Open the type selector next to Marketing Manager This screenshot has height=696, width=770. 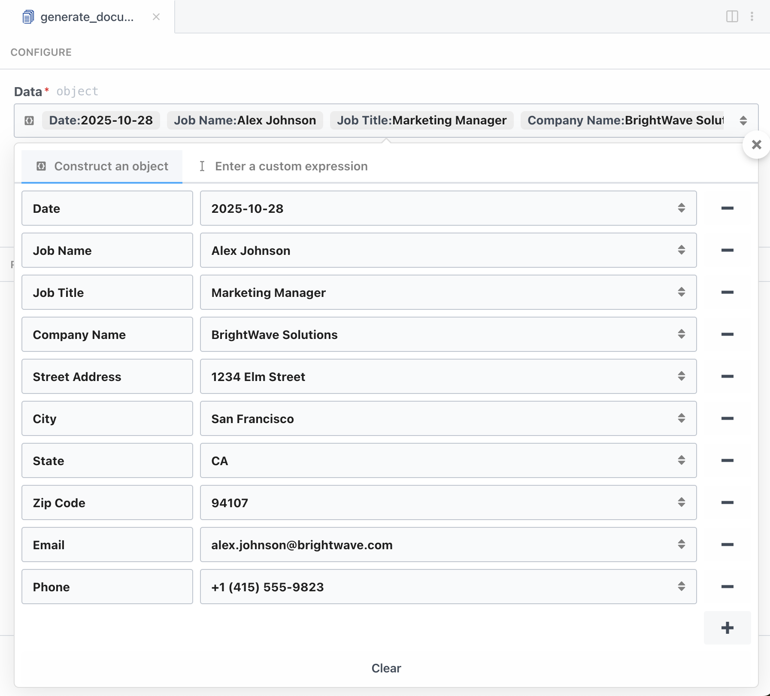[682, 292]
